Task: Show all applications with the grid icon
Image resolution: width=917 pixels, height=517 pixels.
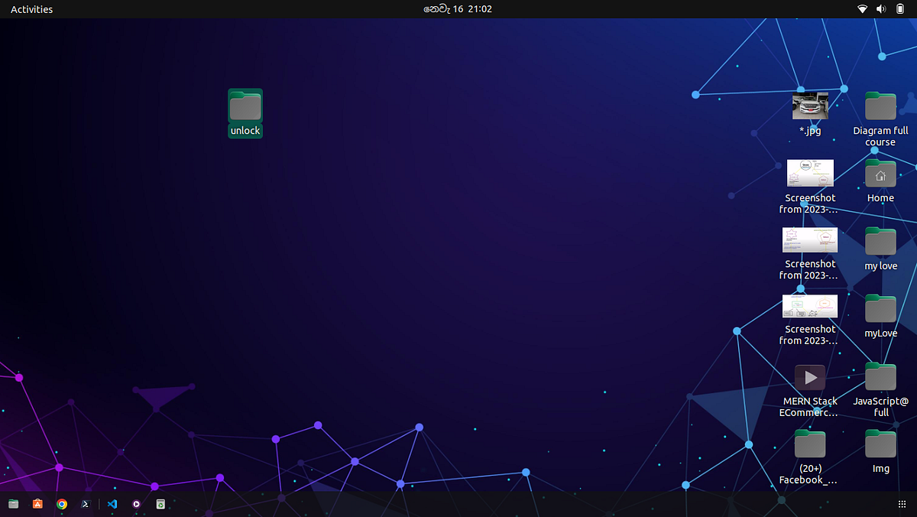Action: click(x=902, y=504)
